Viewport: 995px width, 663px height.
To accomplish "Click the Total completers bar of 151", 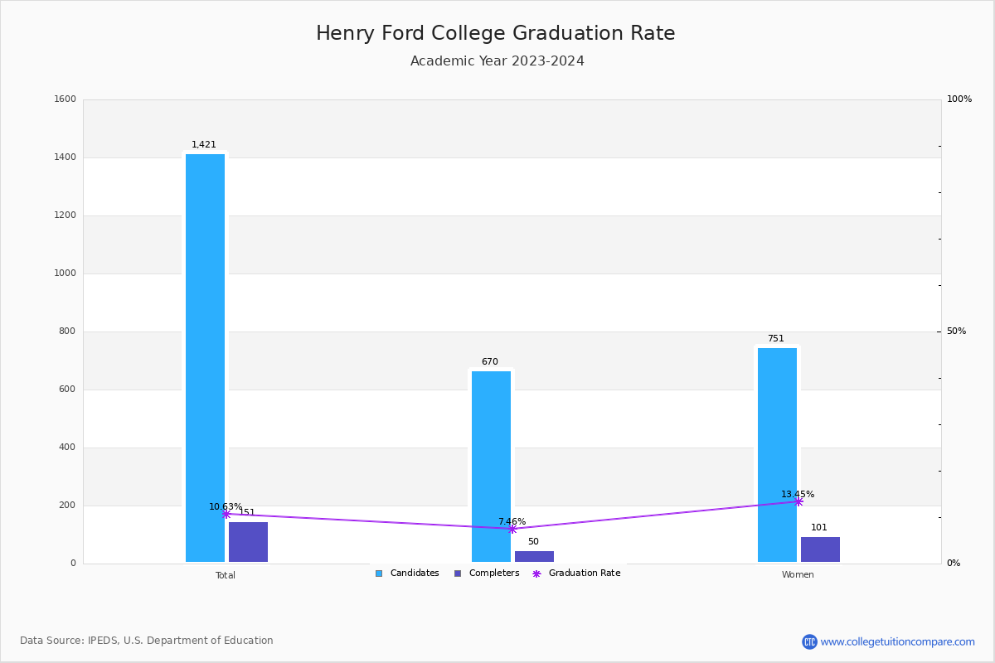I will click(x=248, y=542).
